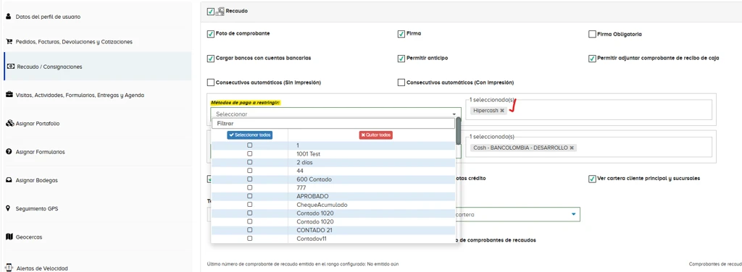Toggle Permitir anticipo checkbox
The width and height of the screenshot is (742, 272).
[401, 59]
